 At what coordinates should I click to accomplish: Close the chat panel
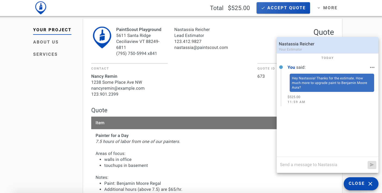(x=361, y=183)
